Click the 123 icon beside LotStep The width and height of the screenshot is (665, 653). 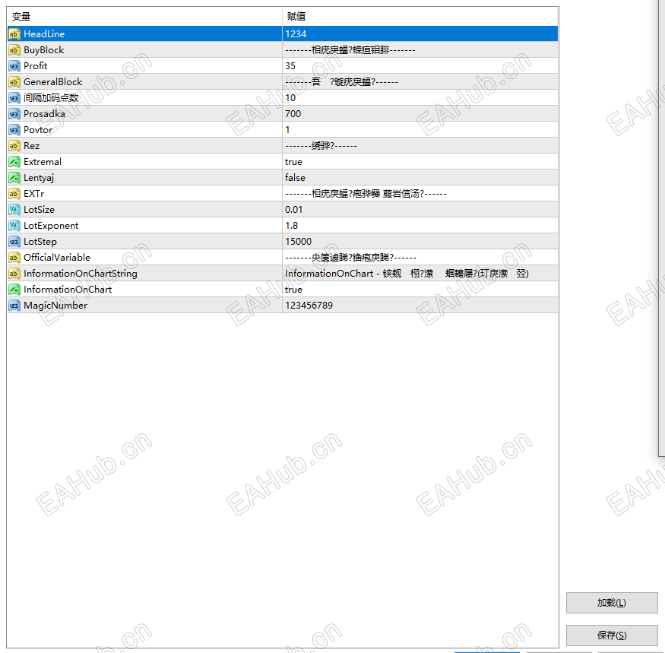[x=13, y=241]
